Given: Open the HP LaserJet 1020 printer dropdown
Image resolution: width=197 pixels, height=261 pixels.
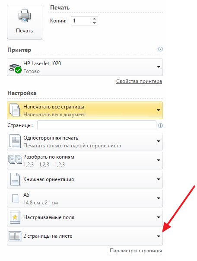Looking at the screenshot, I should pos(85,67).
